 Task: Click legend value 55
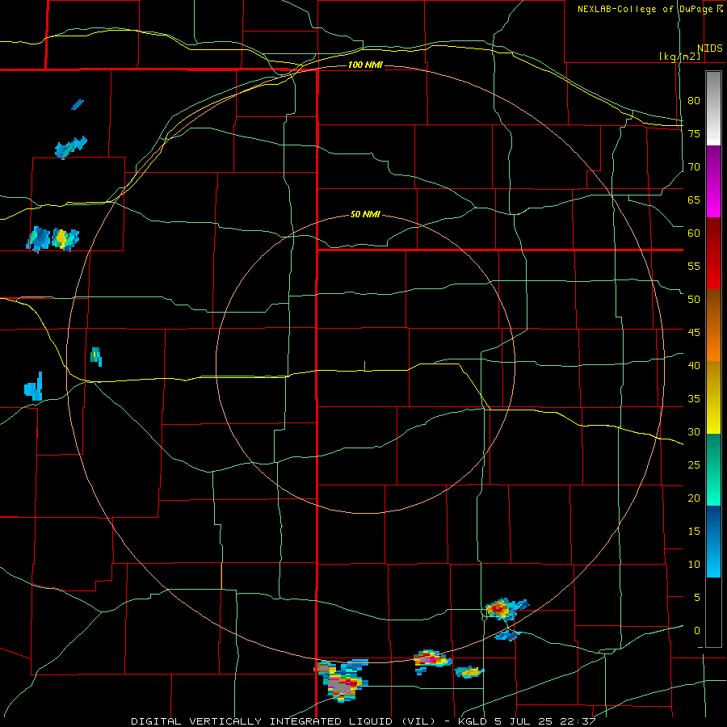(x=694, y=267)
